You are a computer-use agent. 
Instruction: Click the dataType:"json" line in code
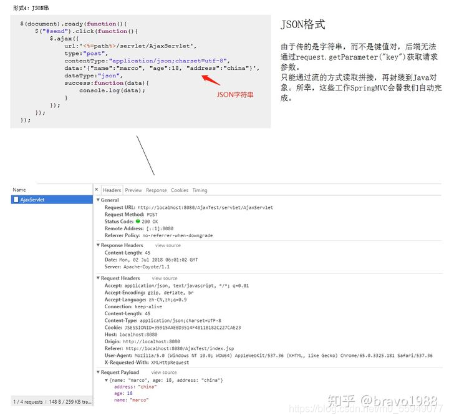click(x=94, y=76)
